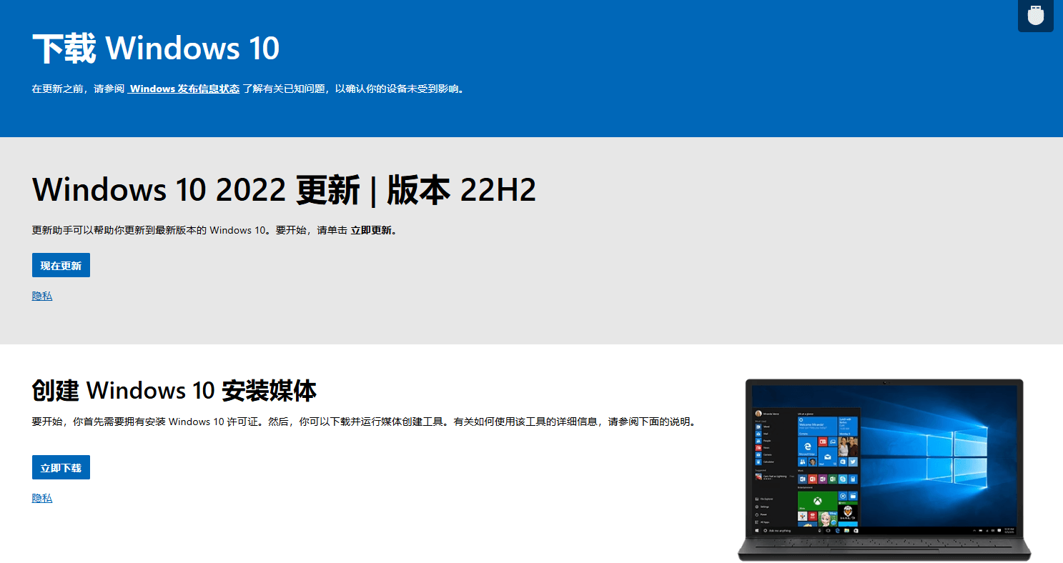Click the Power option in the Start menu image

758,514
